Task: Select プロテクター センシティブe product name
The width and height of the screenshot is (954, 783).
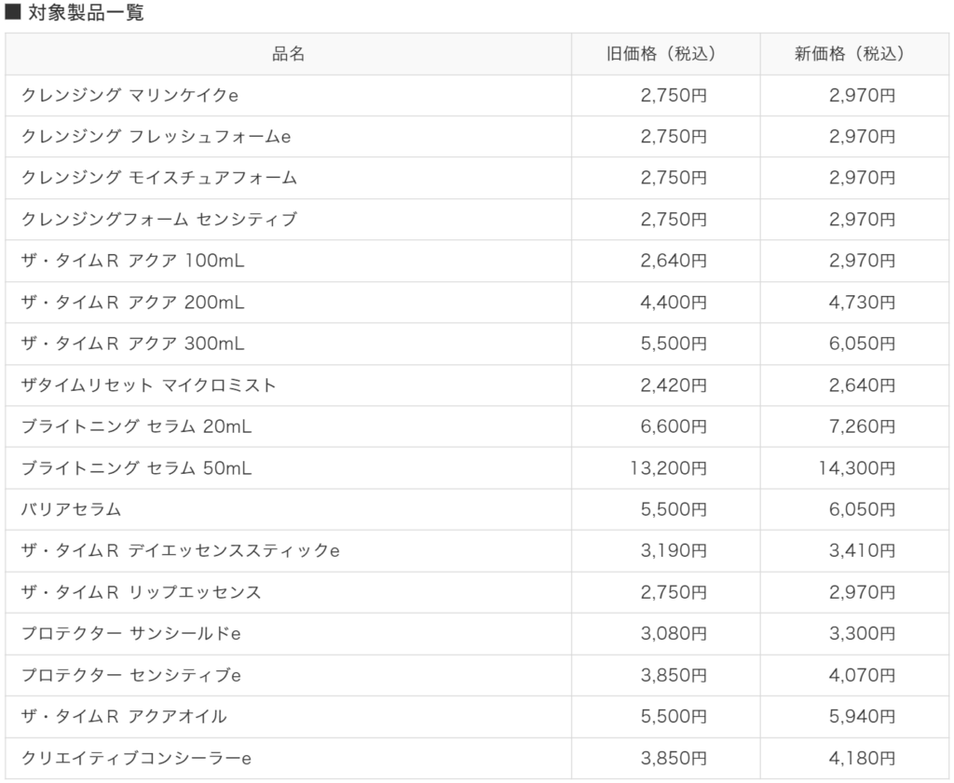Action: [131, 675]
